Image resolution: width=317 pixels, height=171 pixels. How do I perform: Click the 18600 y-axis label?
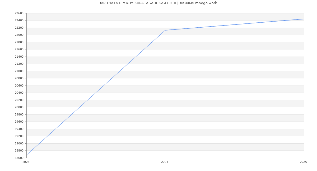pos(19,158)
